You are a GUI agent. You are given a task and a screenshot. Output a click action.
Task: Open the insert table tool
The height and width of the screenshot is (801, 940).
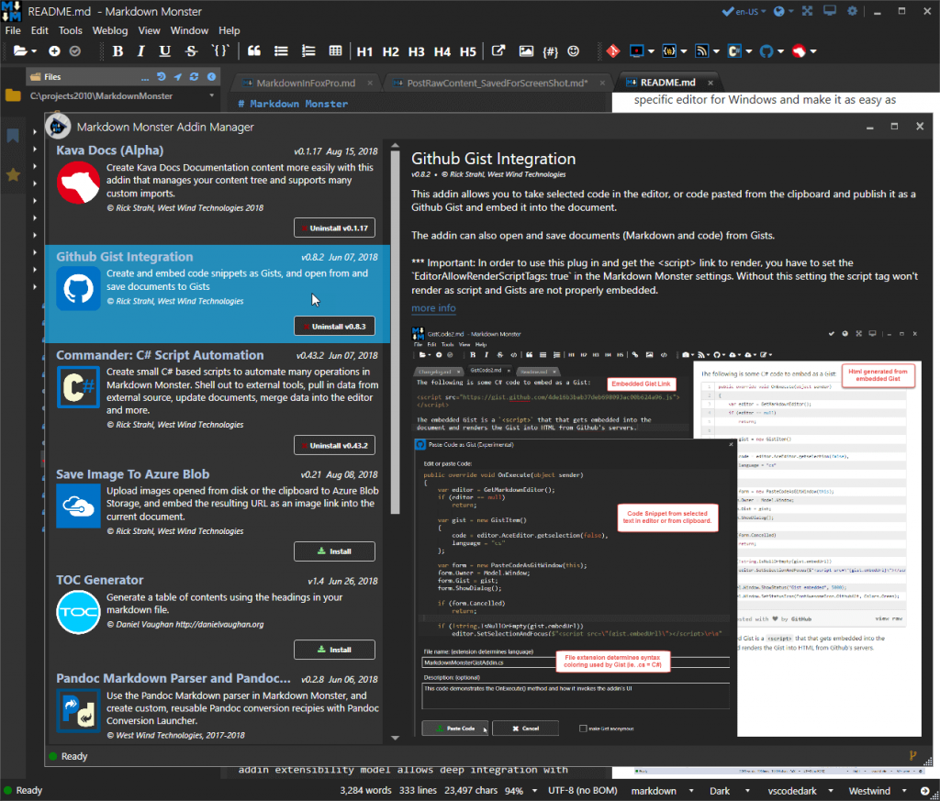point(337,51)
